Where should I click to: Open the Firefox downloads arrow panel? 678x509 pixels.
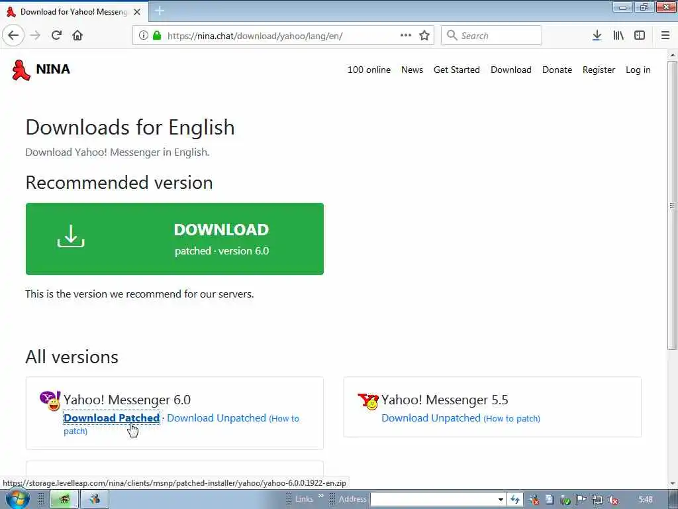[597, 35]
